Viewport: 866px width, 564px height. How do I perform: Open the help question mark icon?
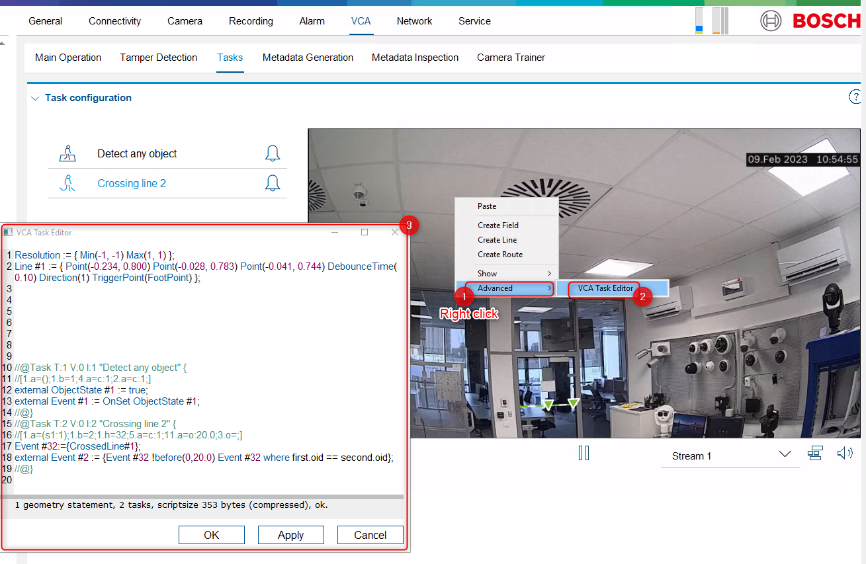[x=855, y=98]
